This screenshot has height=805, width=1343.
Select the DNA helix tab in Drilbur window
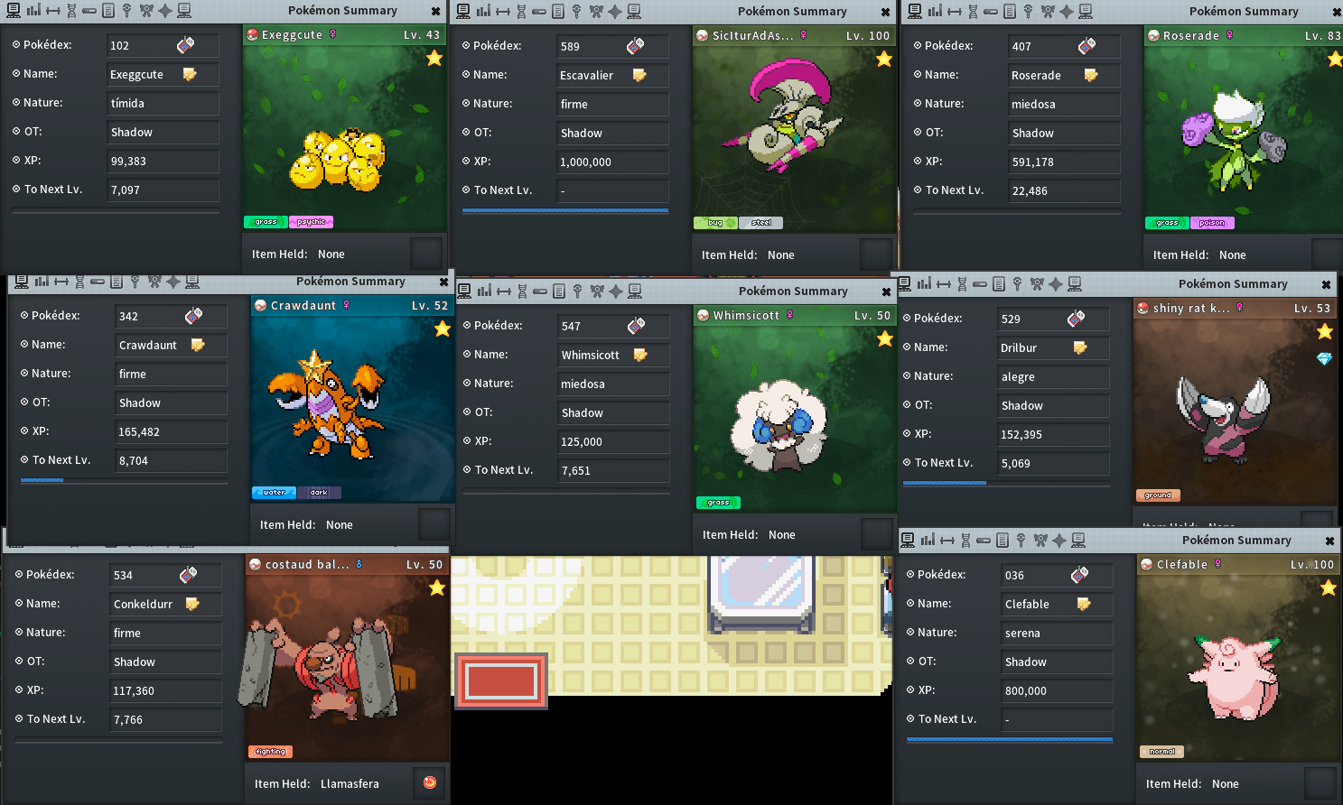pos(962,284)
